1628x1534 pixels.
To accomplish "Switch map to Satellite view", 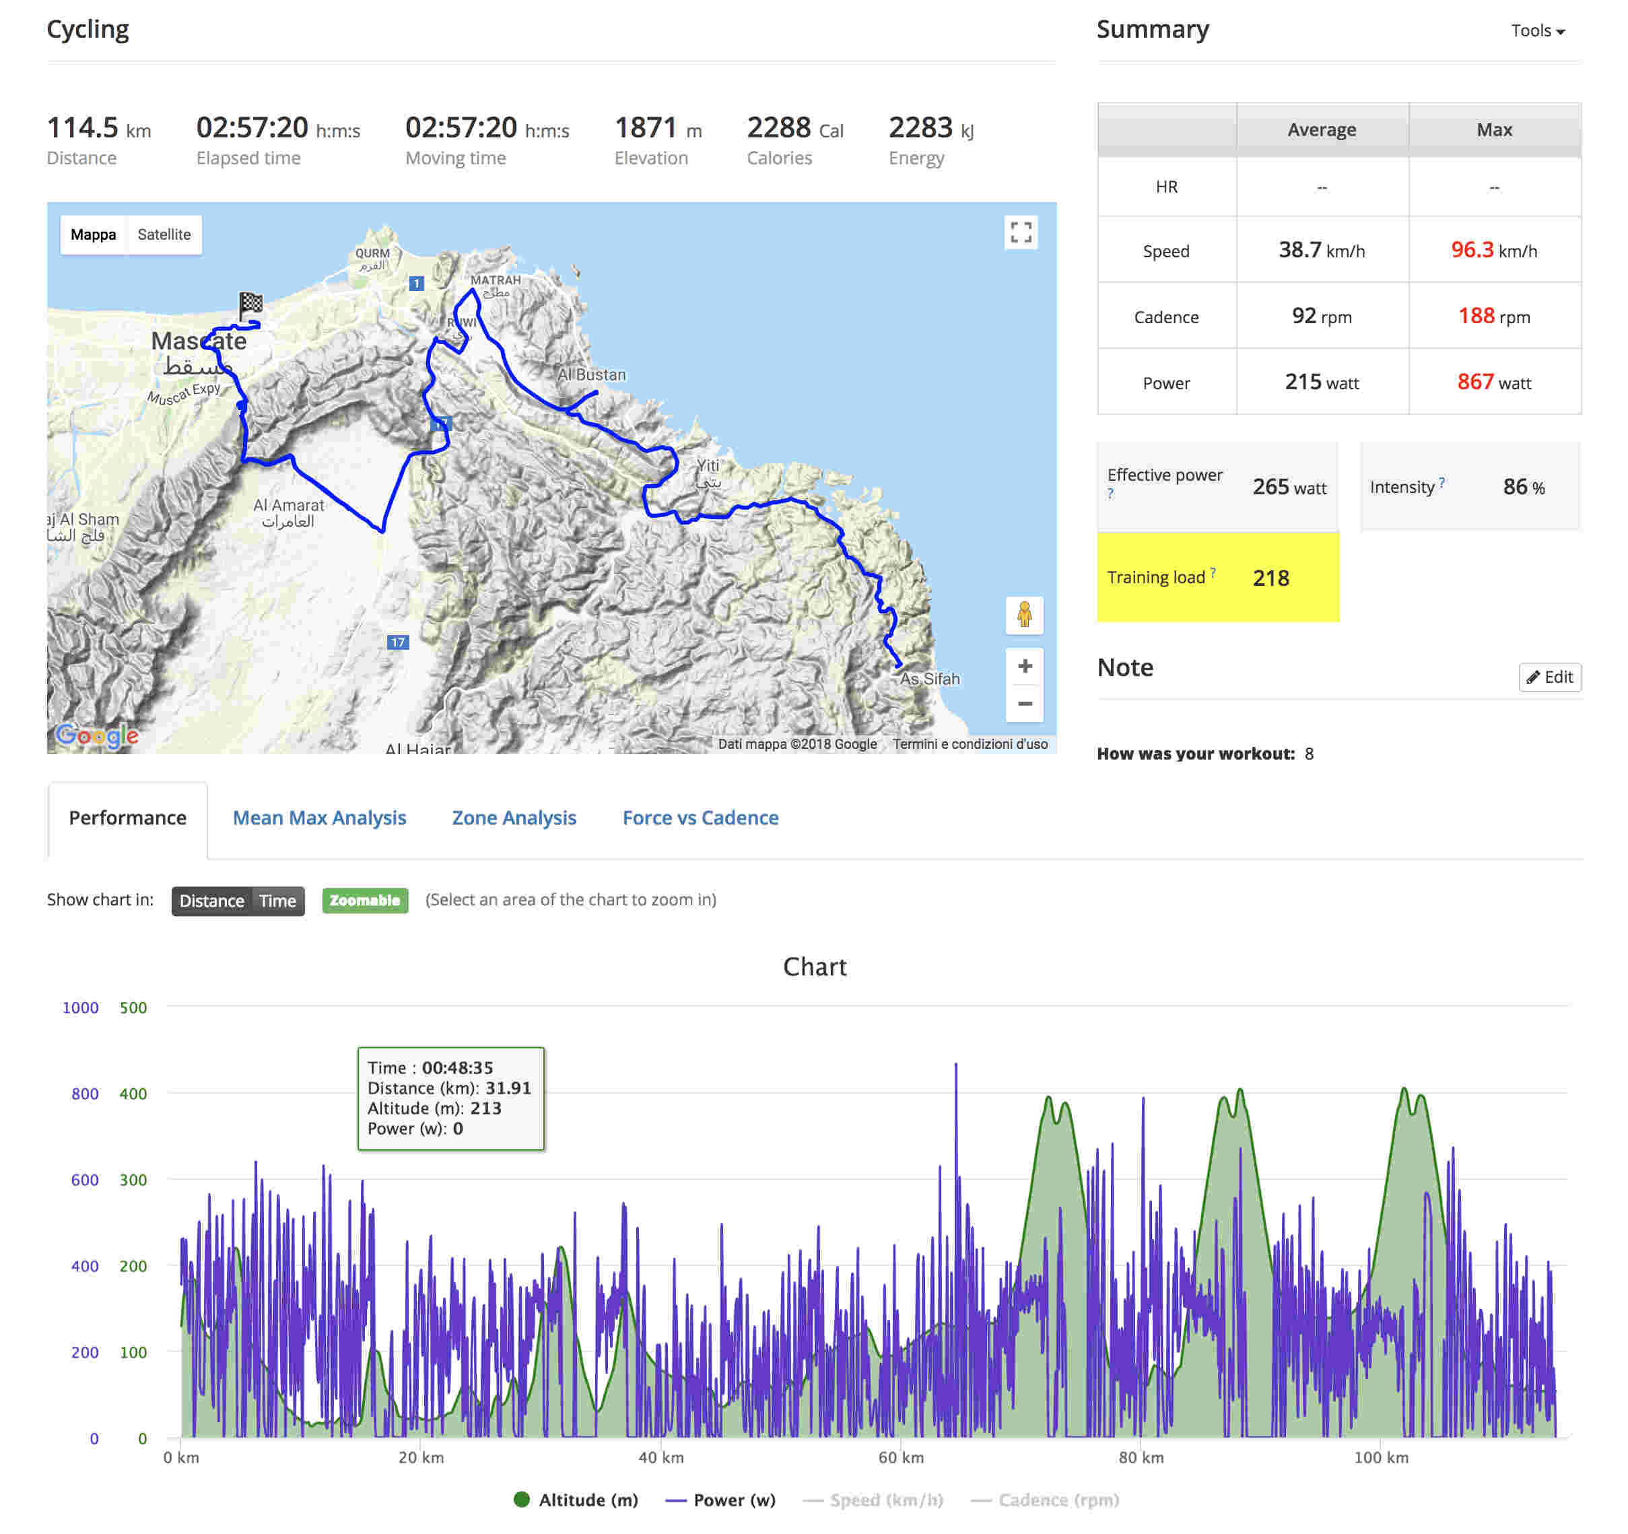I will 164,234.
